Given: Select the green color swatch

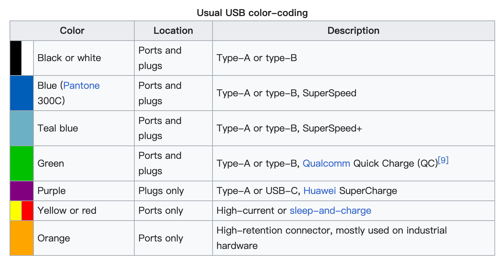Looking at the screenshot, I should pyautogui.click(x=22, y=163).
